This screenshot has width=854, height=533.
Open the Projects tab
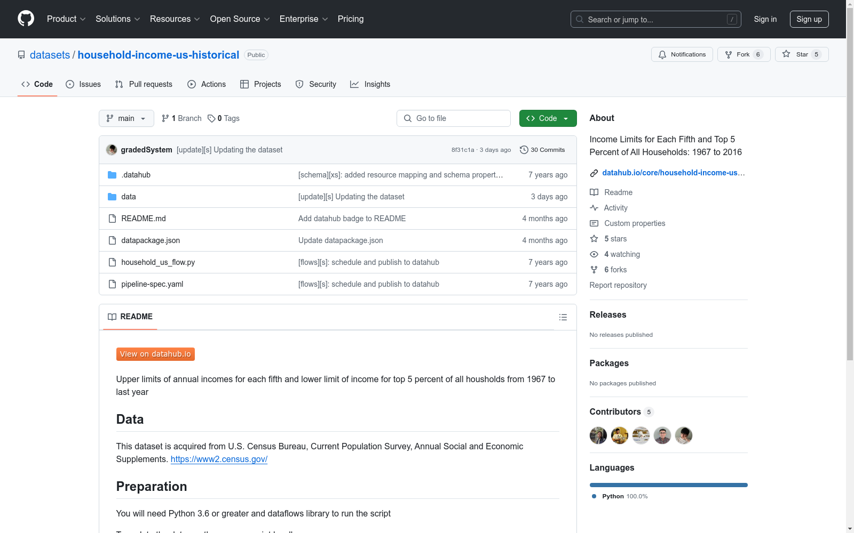[260, 84]
